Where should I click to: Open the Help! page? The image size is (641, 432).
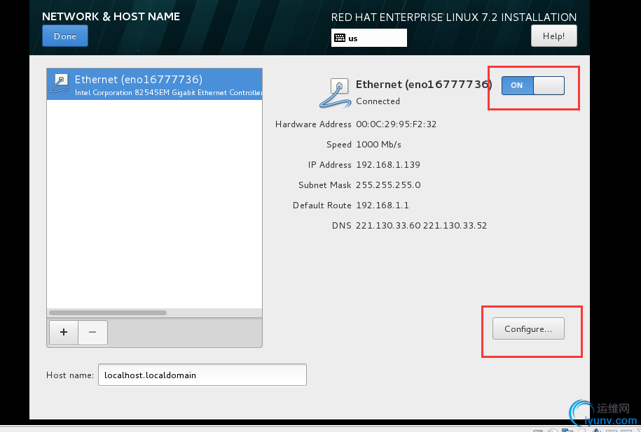(554, 36)
